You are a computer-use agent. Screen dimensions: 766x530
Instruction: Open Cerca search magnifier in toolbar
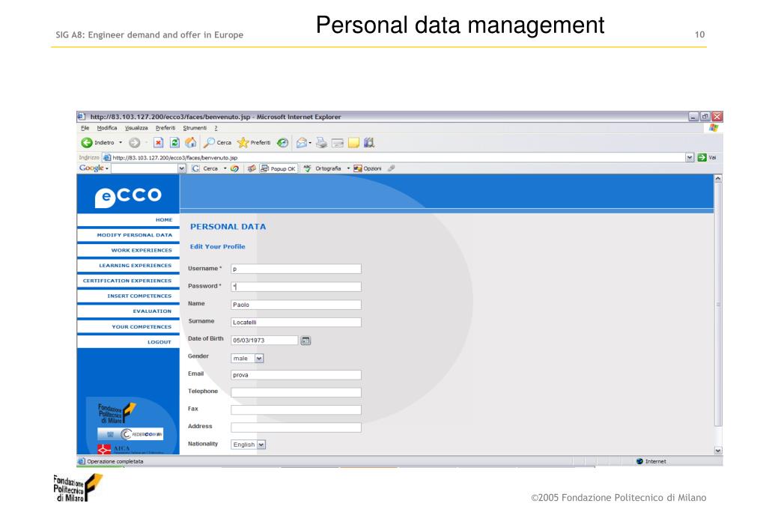point(217,143)
